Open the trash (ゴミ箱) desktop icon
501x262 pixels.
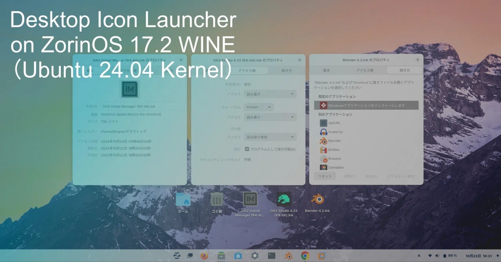tap(216, 203)
